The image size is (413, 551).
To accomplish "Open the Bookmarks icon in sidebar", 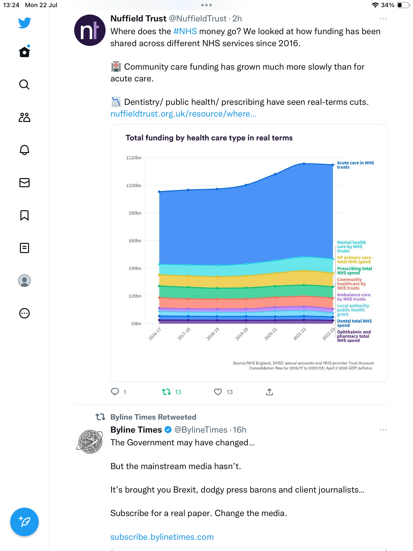I will [x=24, y=215].
